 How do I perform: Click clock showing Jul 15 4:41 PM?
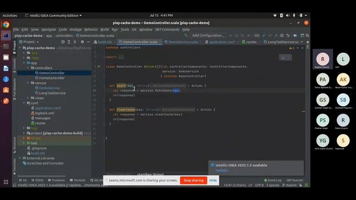(161, 16)
